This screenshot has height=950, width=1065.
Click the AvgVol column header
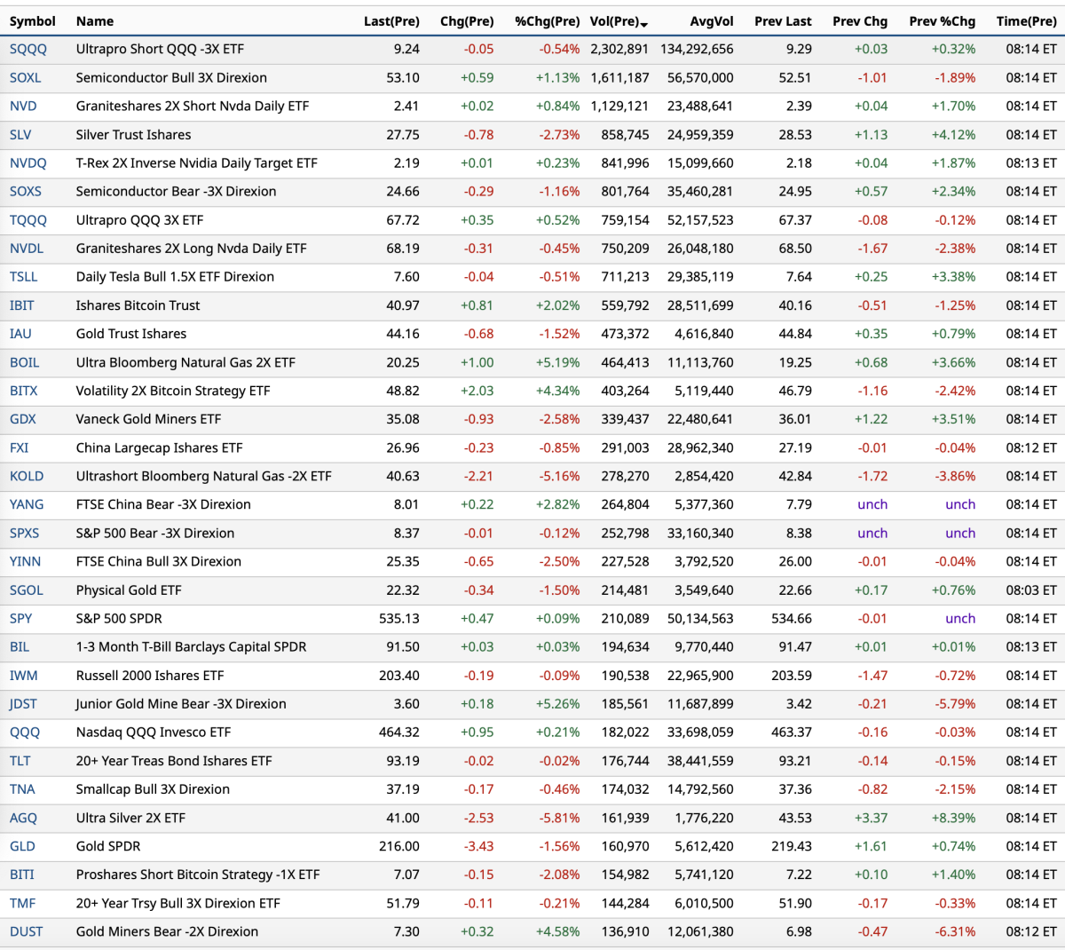click(x=711, y=21)
